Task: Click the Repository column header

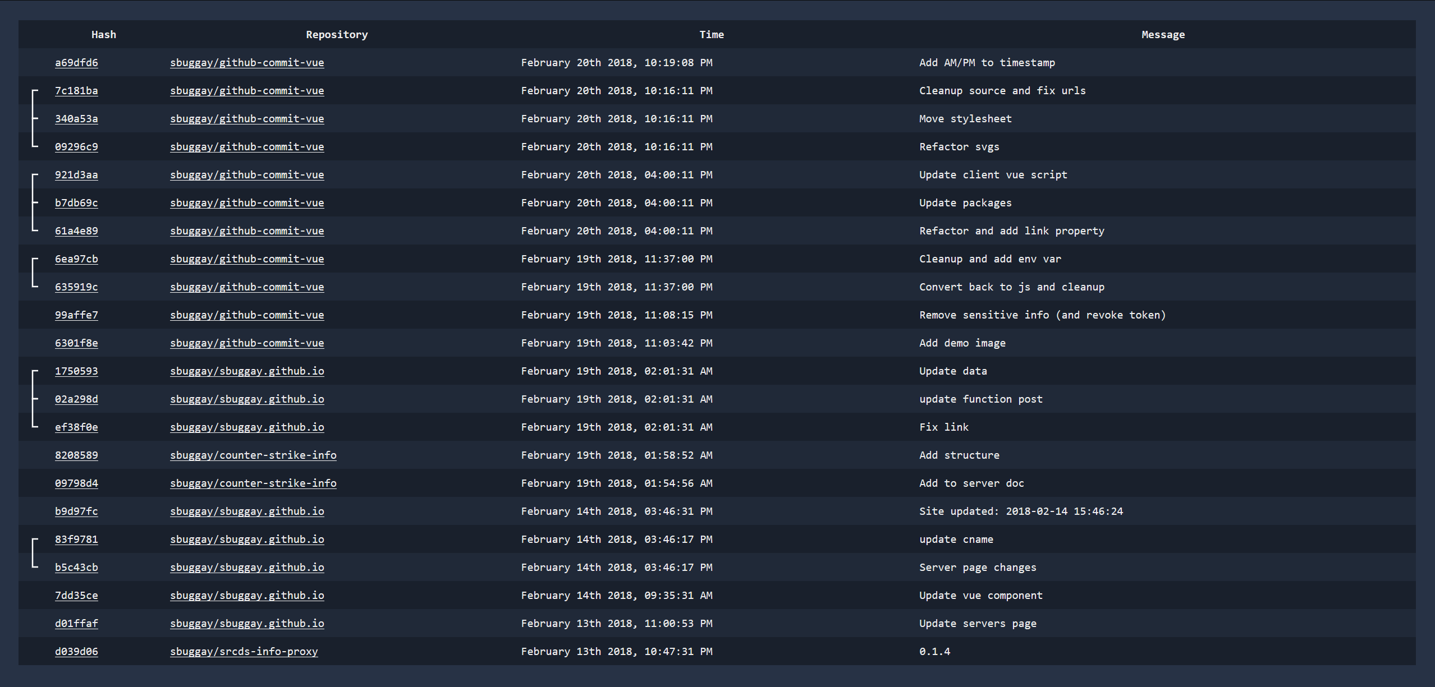Action: coord(337,35)
